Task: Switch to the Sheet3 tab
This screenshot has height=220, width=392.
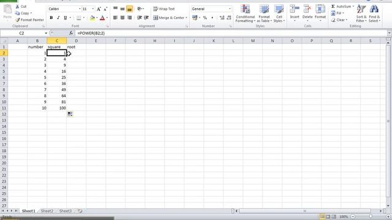Action: tap(66, 211)
